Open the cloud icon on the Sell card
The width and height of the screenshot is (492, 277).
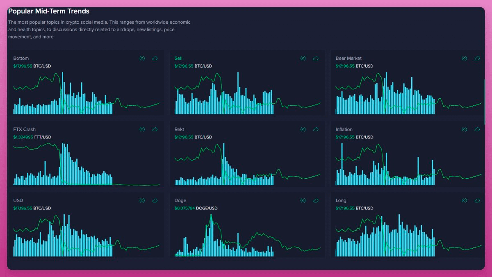pyautogui.click(x=316, y=59)
